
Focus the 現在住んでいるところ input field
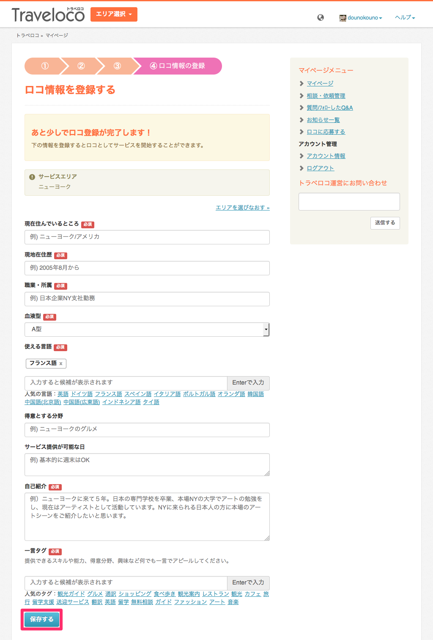[147, 237]
